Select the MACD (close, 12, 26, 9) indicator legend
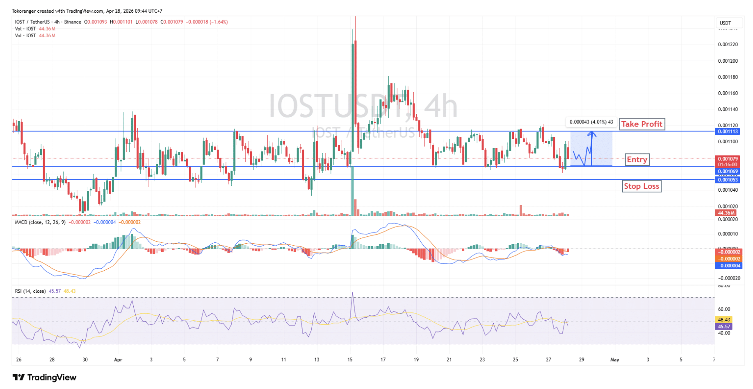753x389 pixels. coord(40,222)
